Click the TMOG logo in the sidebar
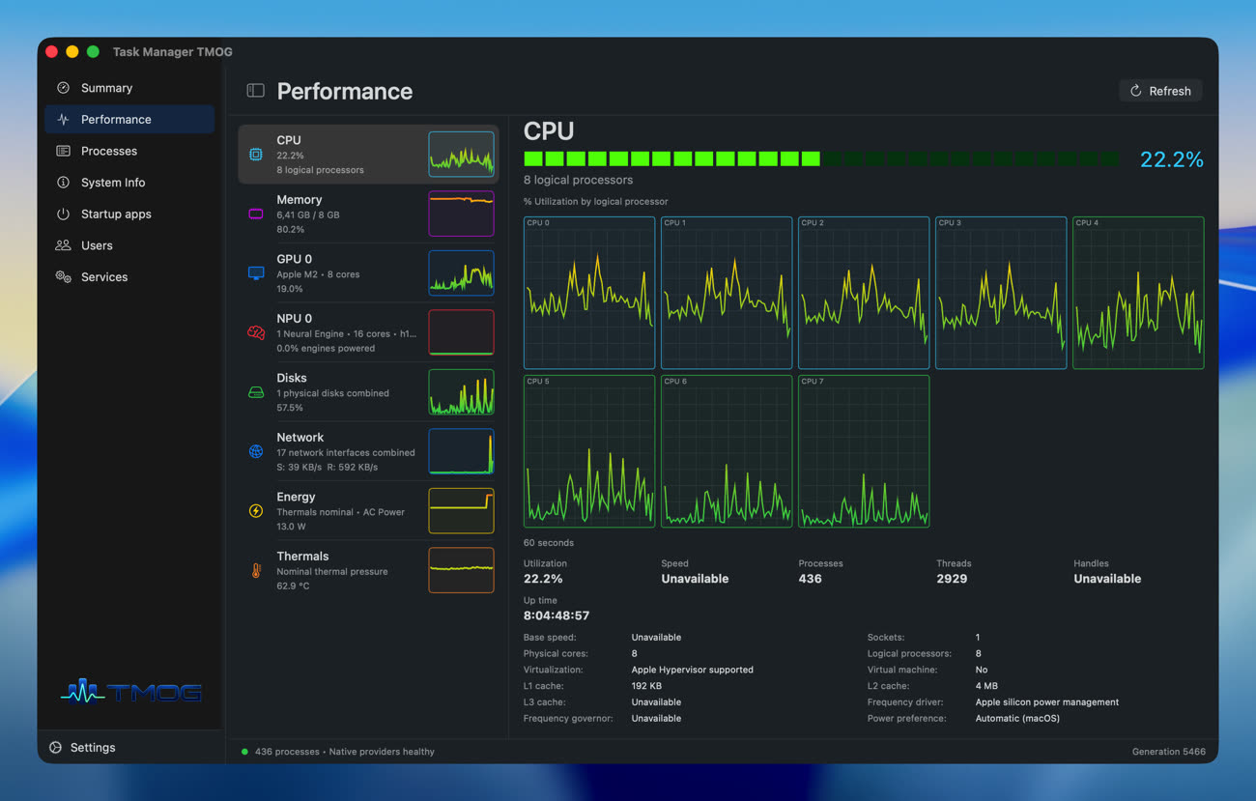This screenshot has height=801, width=1256. pos(130,691)
